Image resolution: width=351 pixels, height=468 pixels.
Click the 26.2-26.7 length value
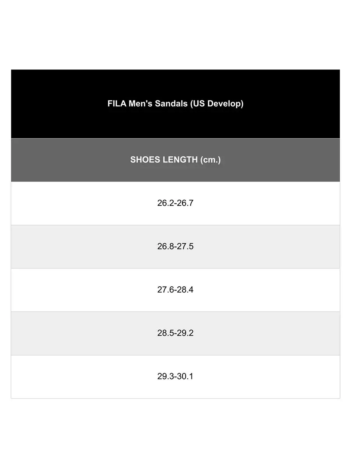click(x=175, y=203)
